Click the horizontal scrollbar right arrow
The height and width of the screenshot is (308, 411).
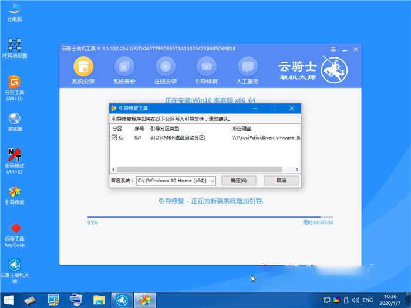point(297,170)
